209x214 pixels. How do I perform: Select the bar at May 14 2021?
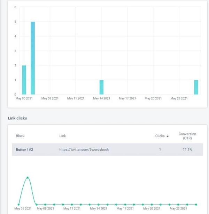click(x=101, y=87)
